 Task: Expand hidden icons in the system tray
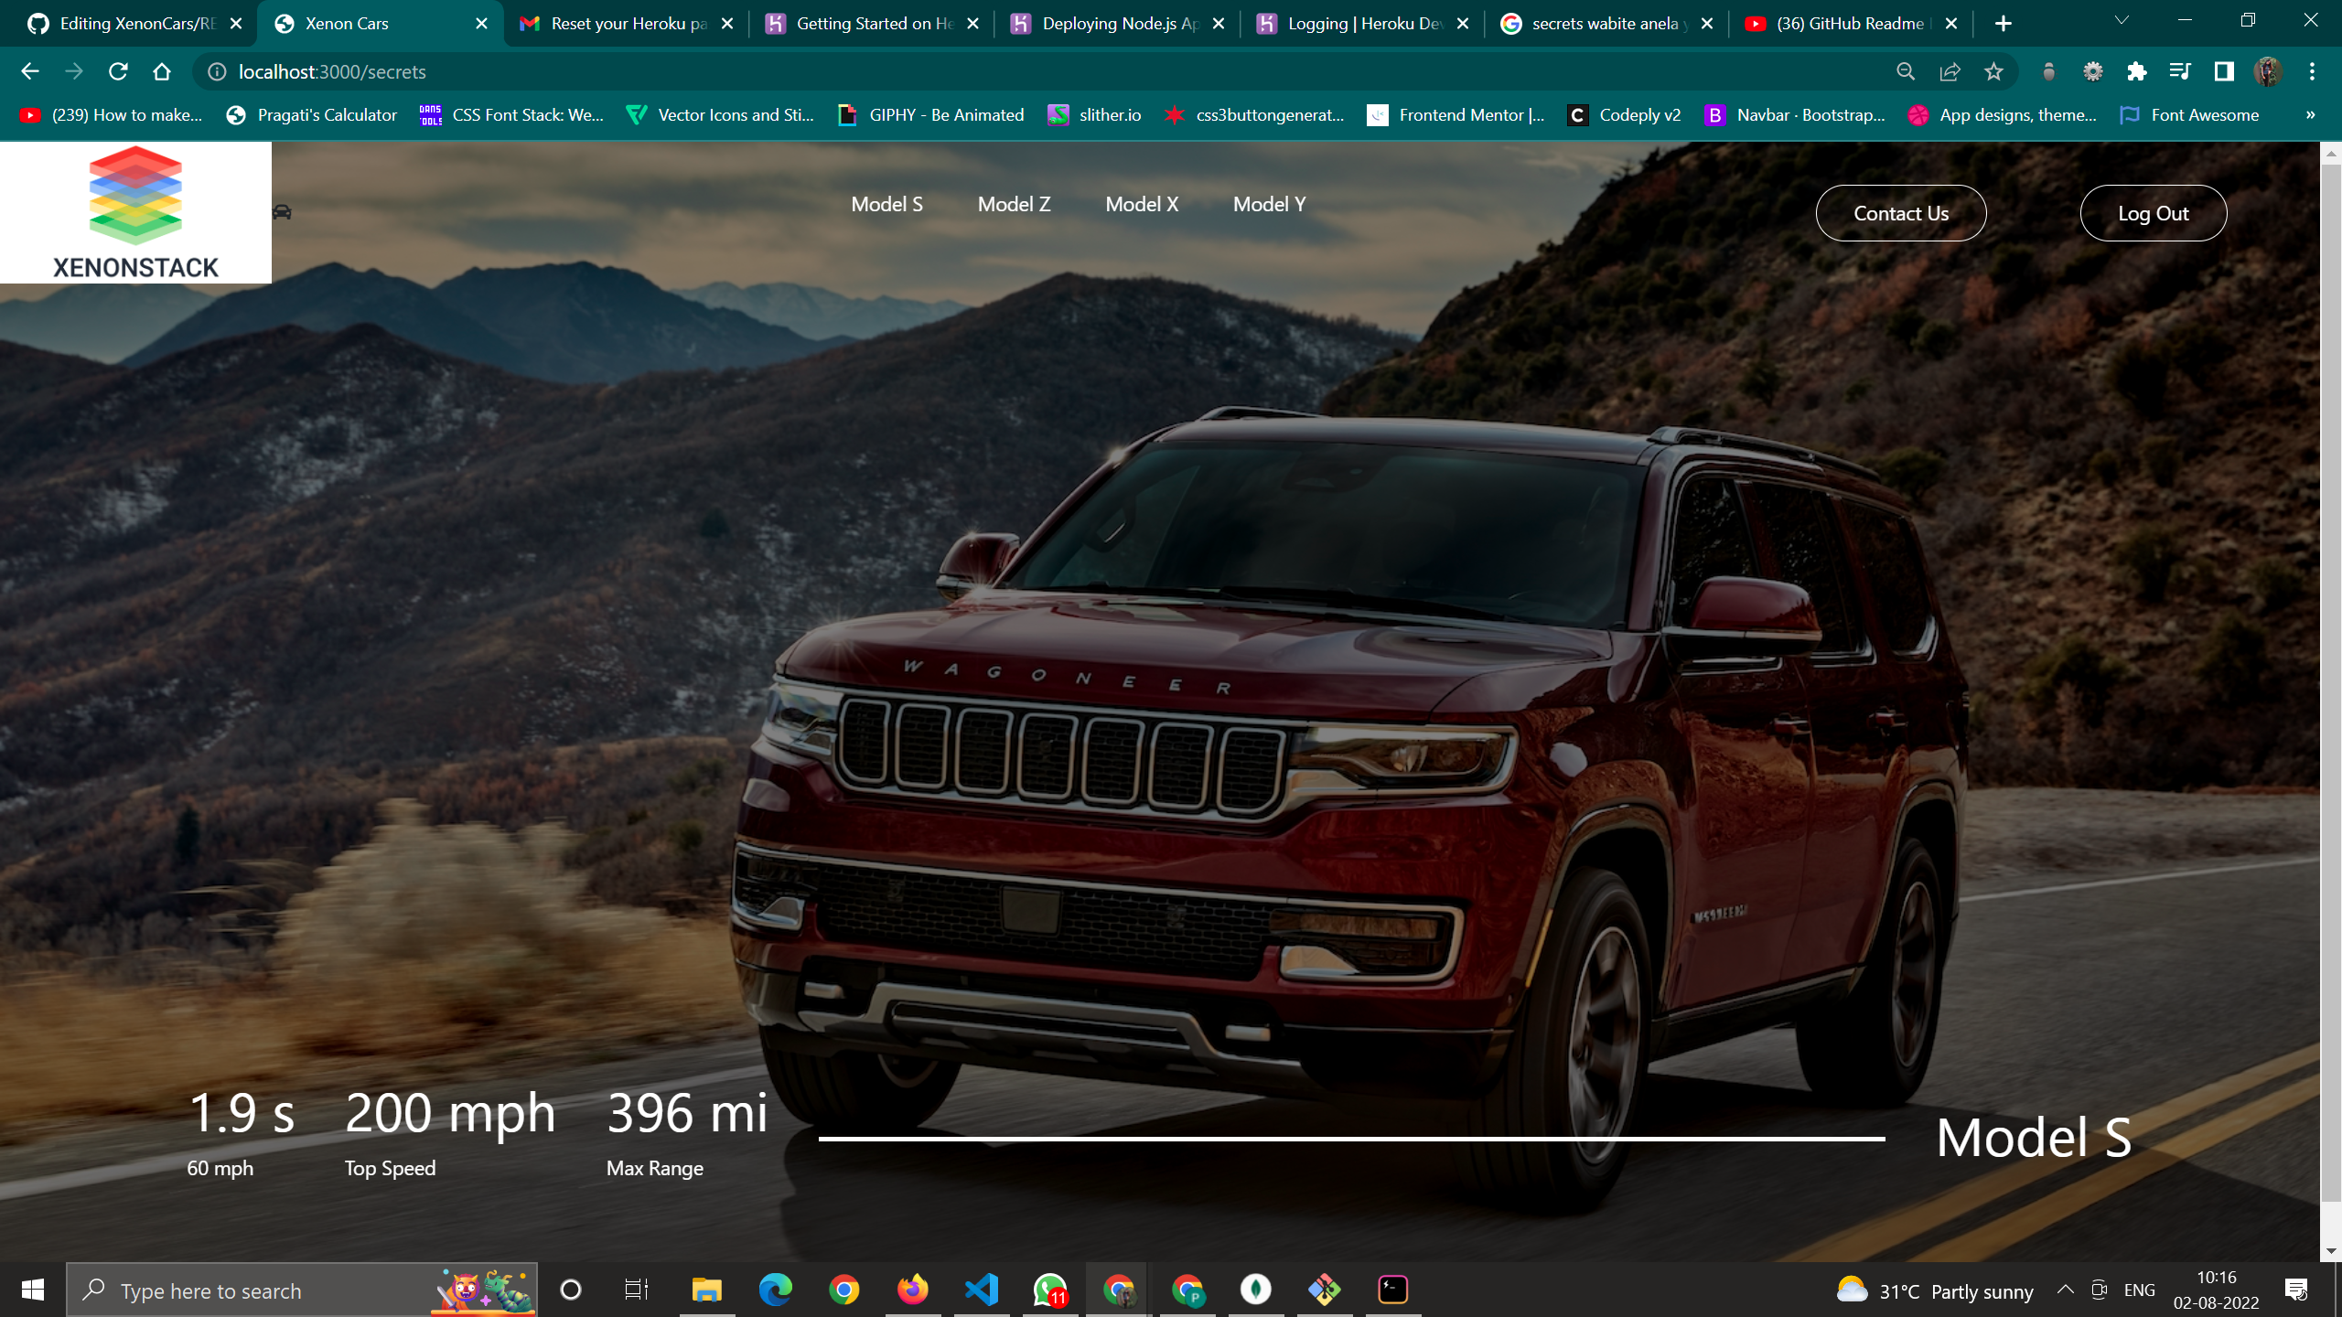pyautogui.click(x=2066, y=1290)
